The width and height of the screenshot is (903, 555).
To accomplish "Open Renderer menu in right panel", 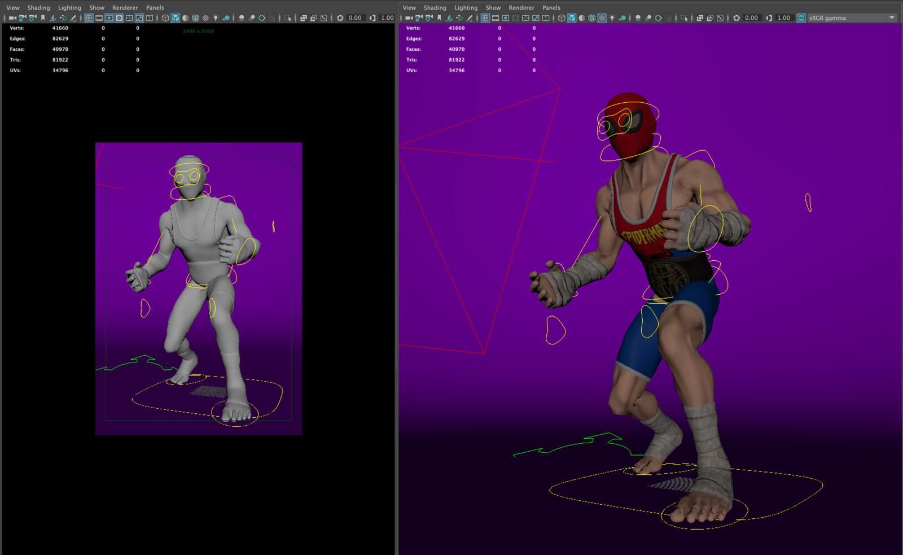I will tap(521, 8).
